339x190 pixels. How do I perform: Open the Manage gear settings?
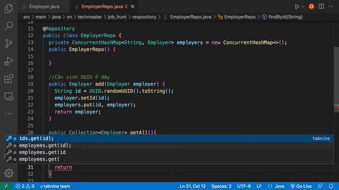(x=8, y=173)
